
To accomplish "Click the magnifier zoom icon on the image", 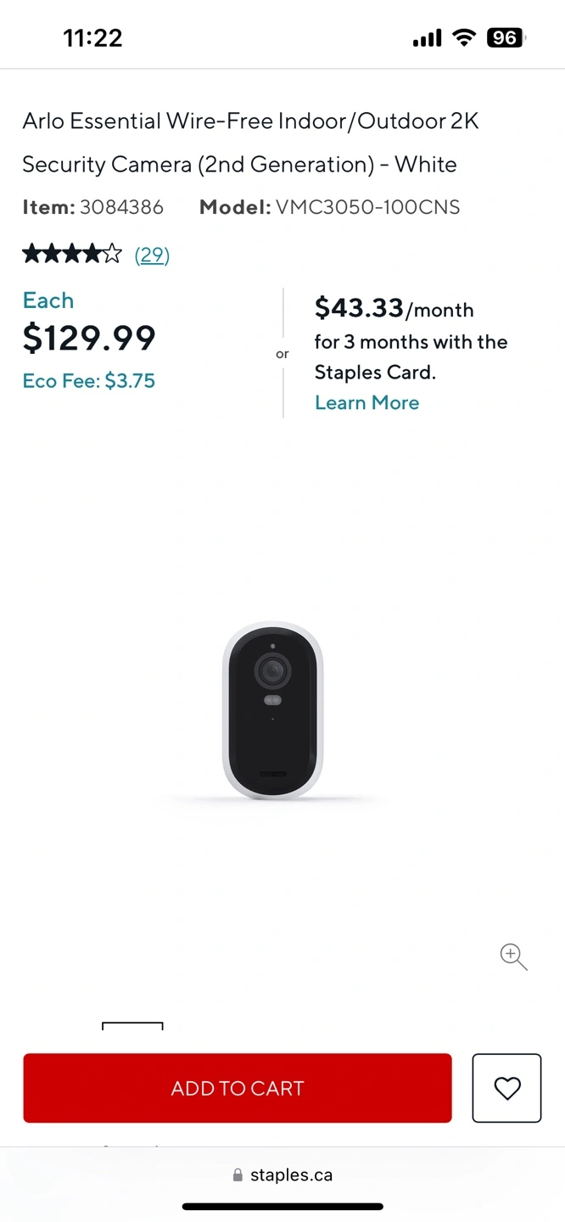I will (513, 956).
